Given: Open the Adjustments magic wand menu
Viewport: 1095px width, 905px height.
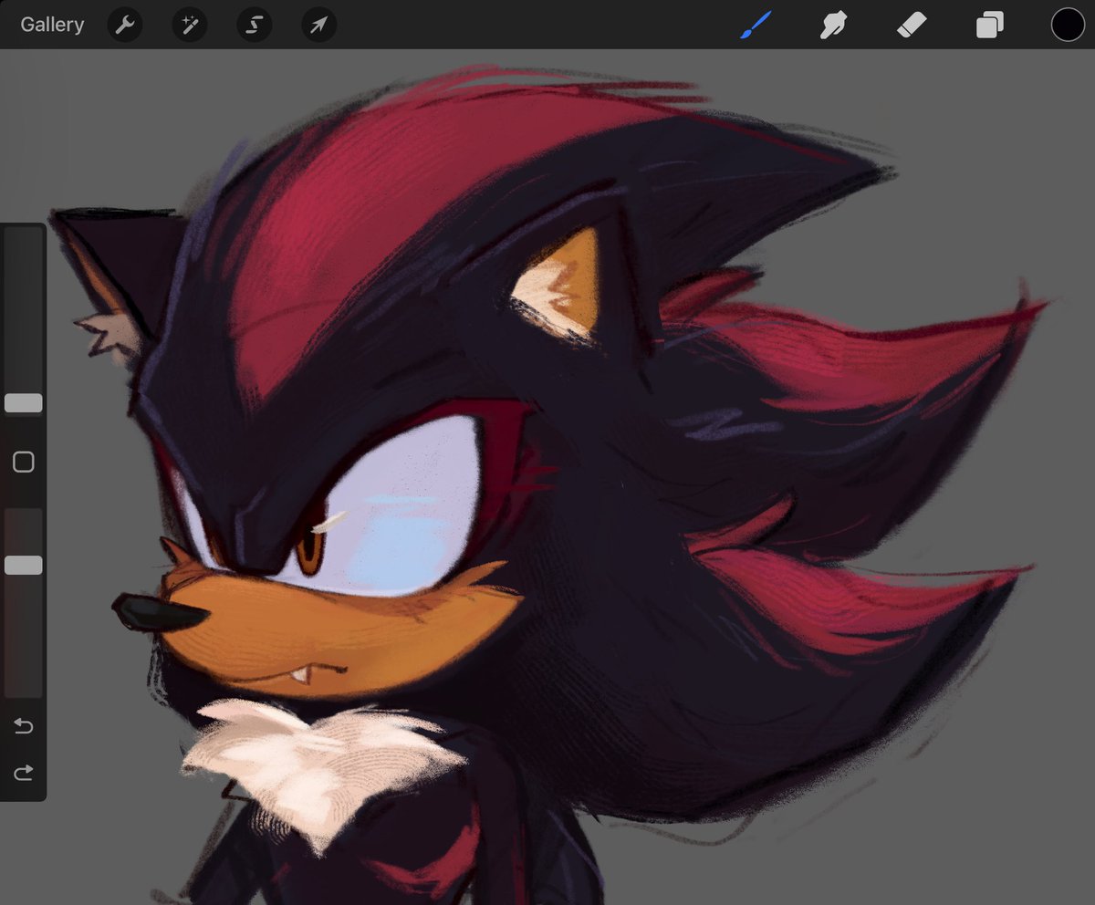Looking at the screenshot, I should pos(190,25).
